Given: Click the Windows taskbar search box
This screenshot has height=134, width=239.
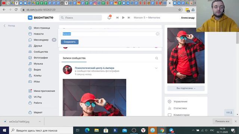Looking at the screenshot, I should click(x=41, y=130).
